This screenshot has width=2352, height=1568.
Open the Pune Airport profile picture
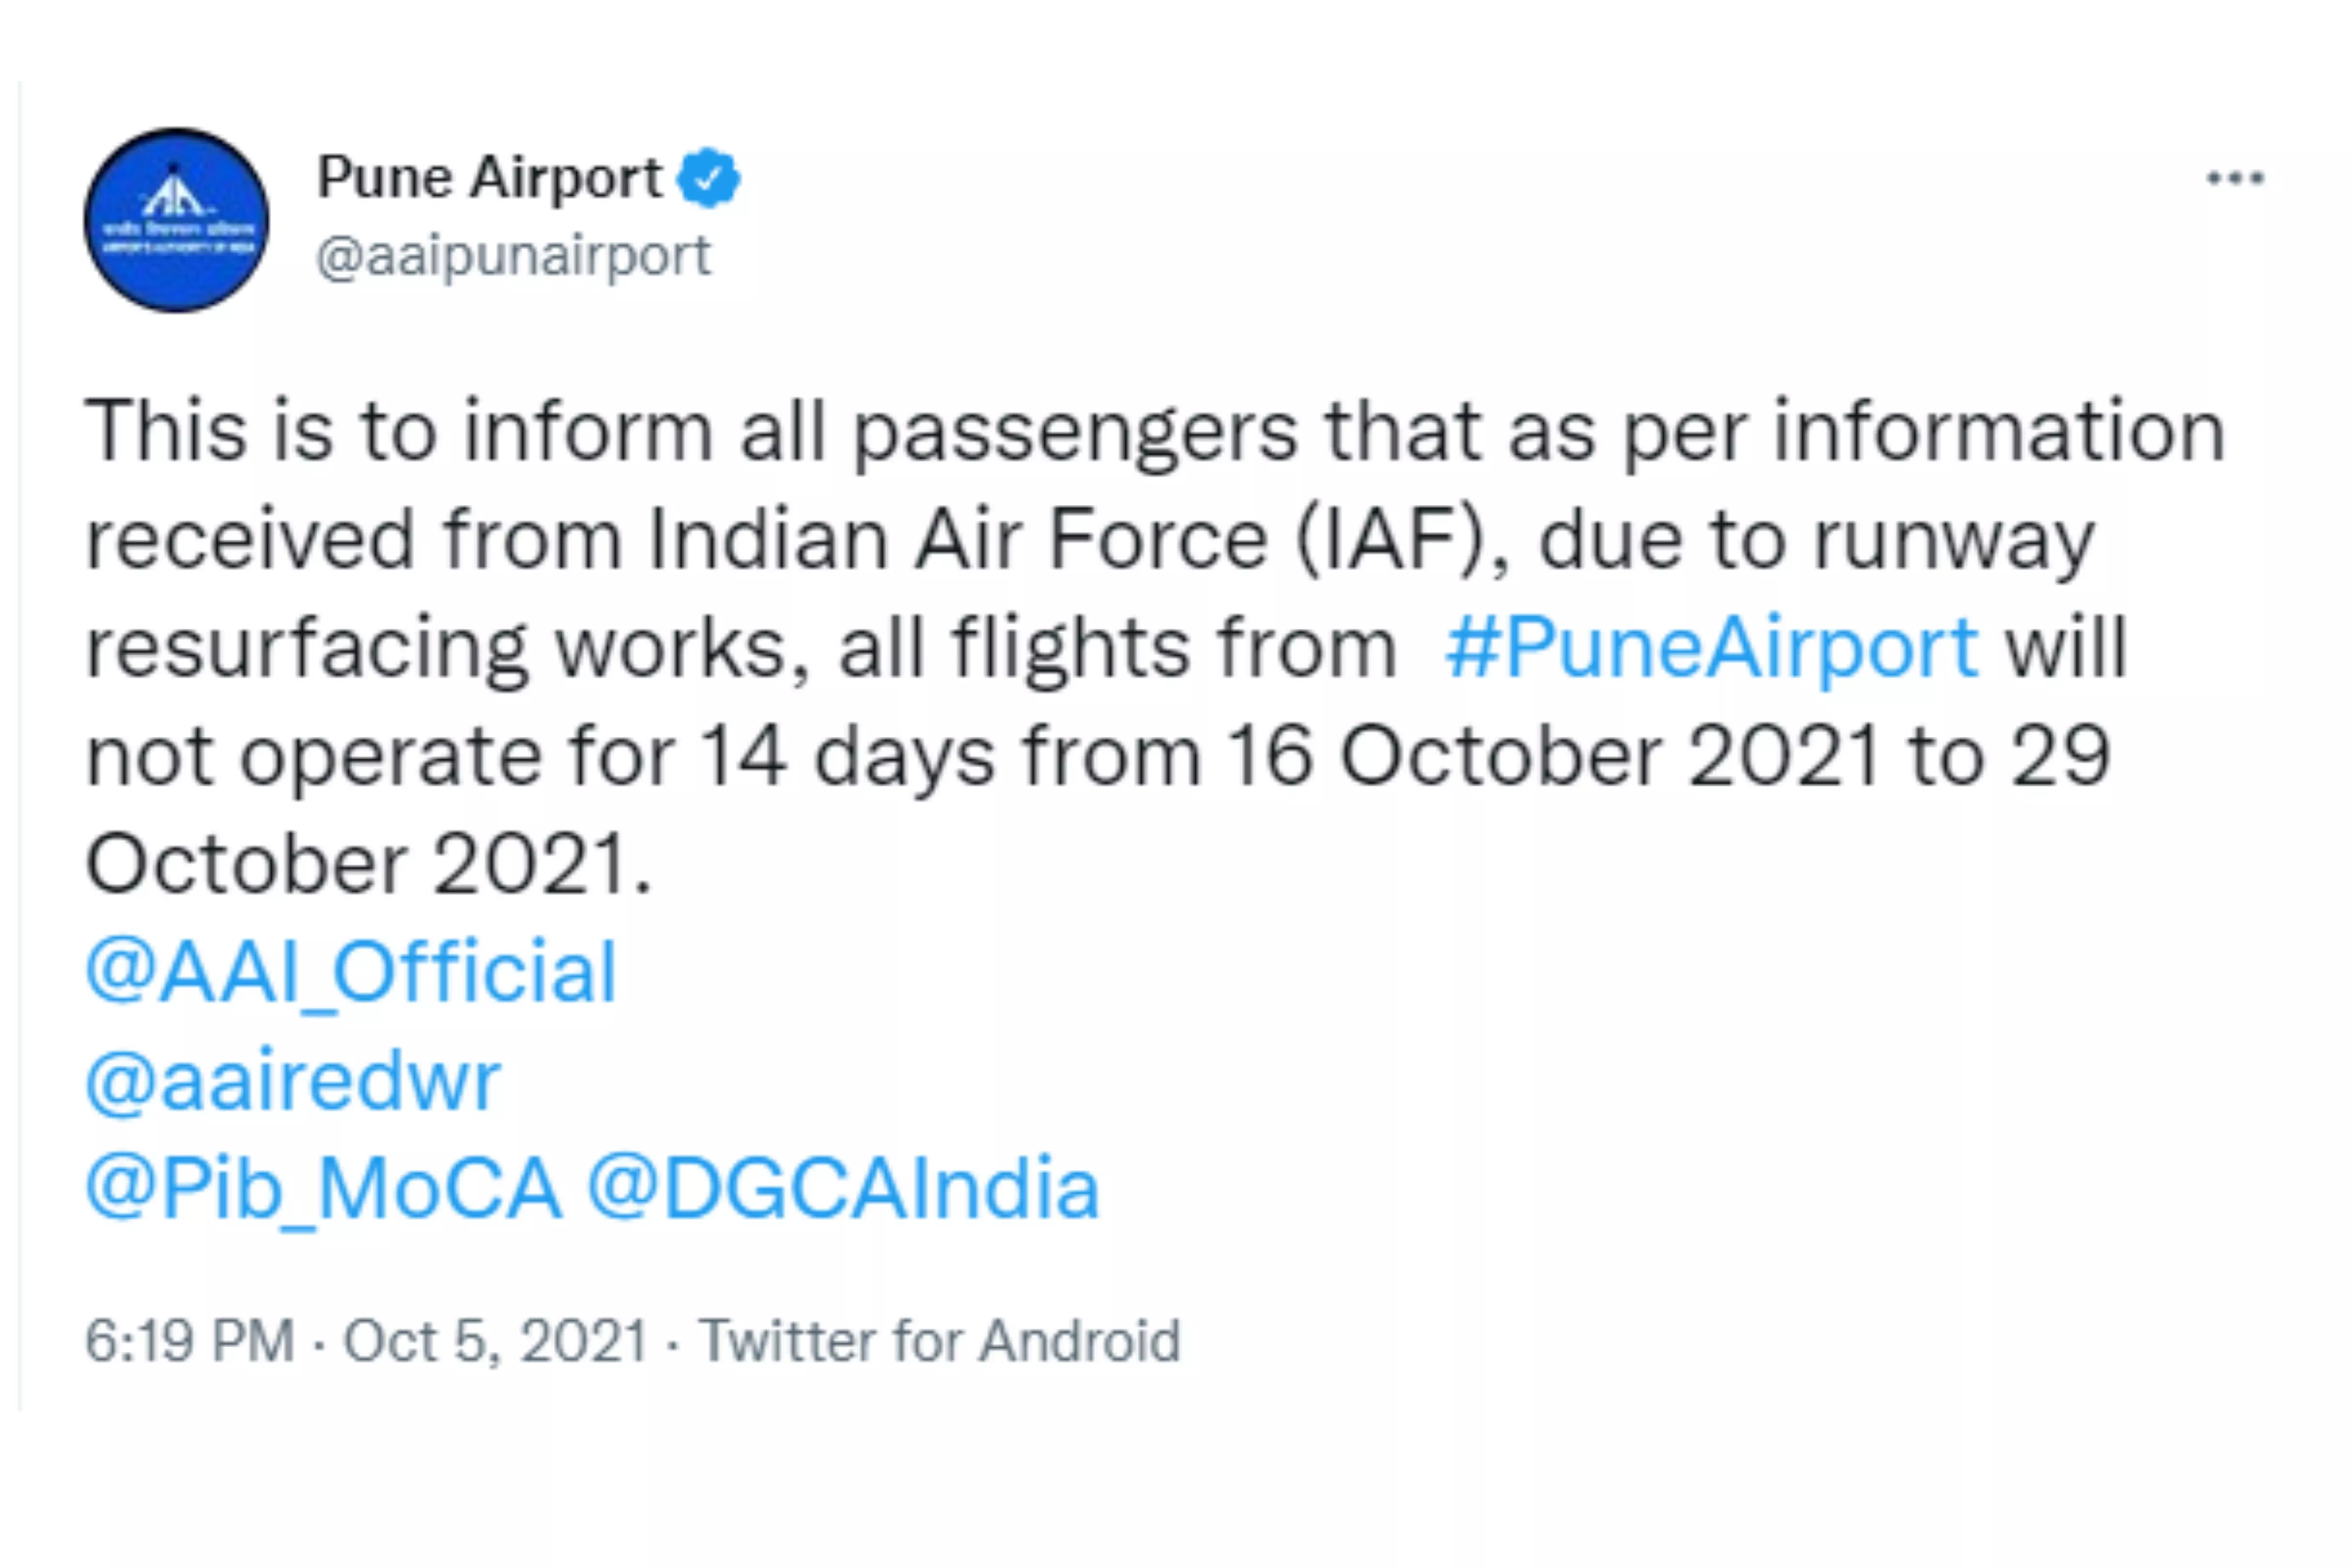click(x=176, y=220)
